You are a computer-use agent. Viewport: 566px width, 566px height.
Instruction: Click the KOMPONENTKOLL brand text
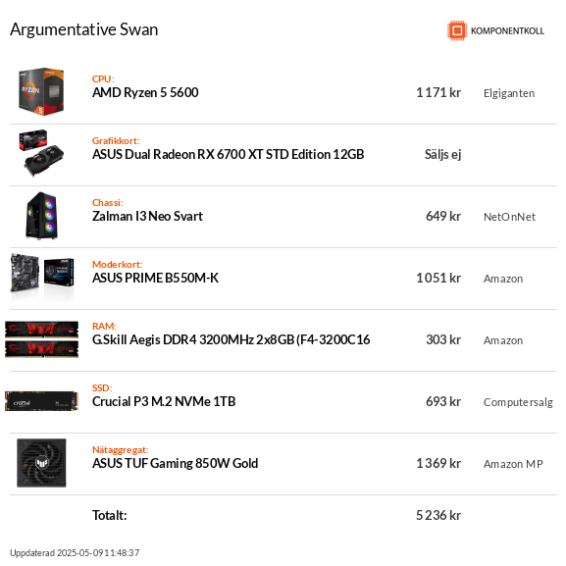[507, 31]
